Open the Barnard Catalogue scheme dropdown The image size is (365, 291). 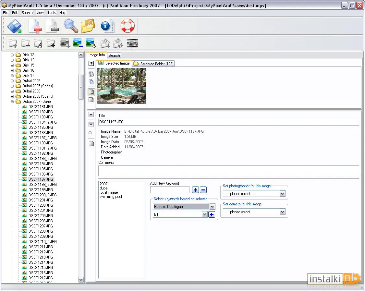point(212,207)
